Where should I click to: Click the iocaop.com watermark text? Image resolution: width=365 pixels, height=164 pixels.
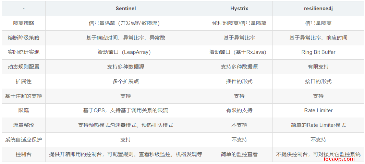tap(339, 159)
